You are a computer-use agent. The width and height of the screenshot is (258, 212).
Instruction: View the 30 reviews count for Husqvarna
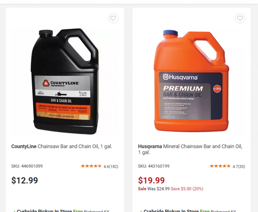242,166
